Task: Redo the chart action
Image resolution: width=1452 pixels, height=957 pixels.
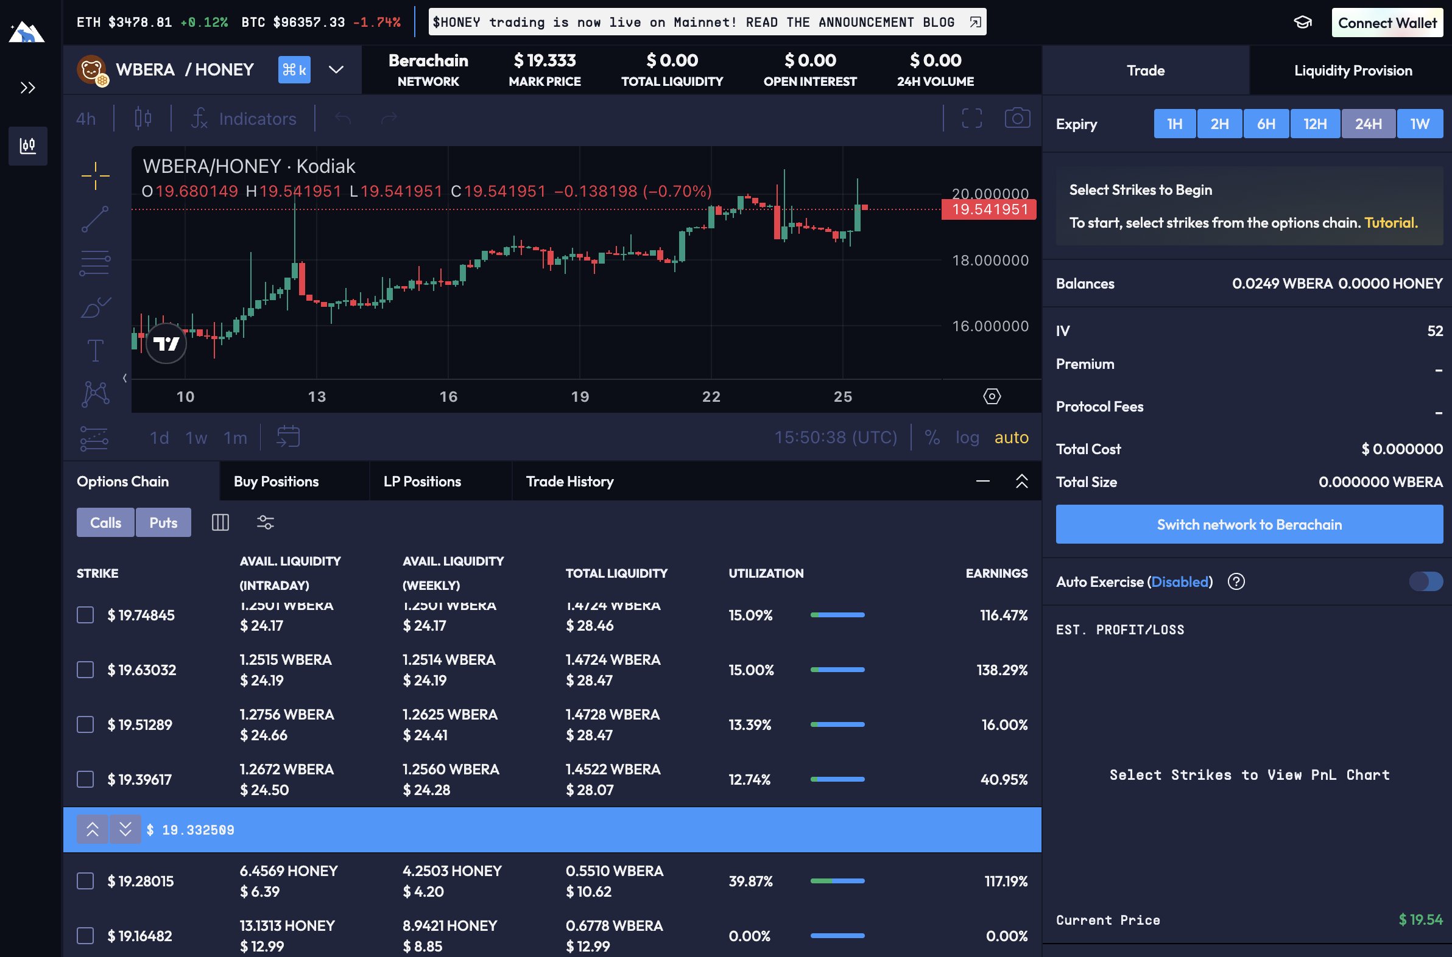Action: click(x=389, y=117)
